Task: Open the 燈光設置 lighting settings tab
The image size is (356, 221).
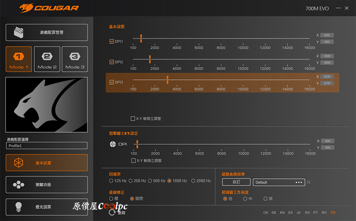Action: 47,207
